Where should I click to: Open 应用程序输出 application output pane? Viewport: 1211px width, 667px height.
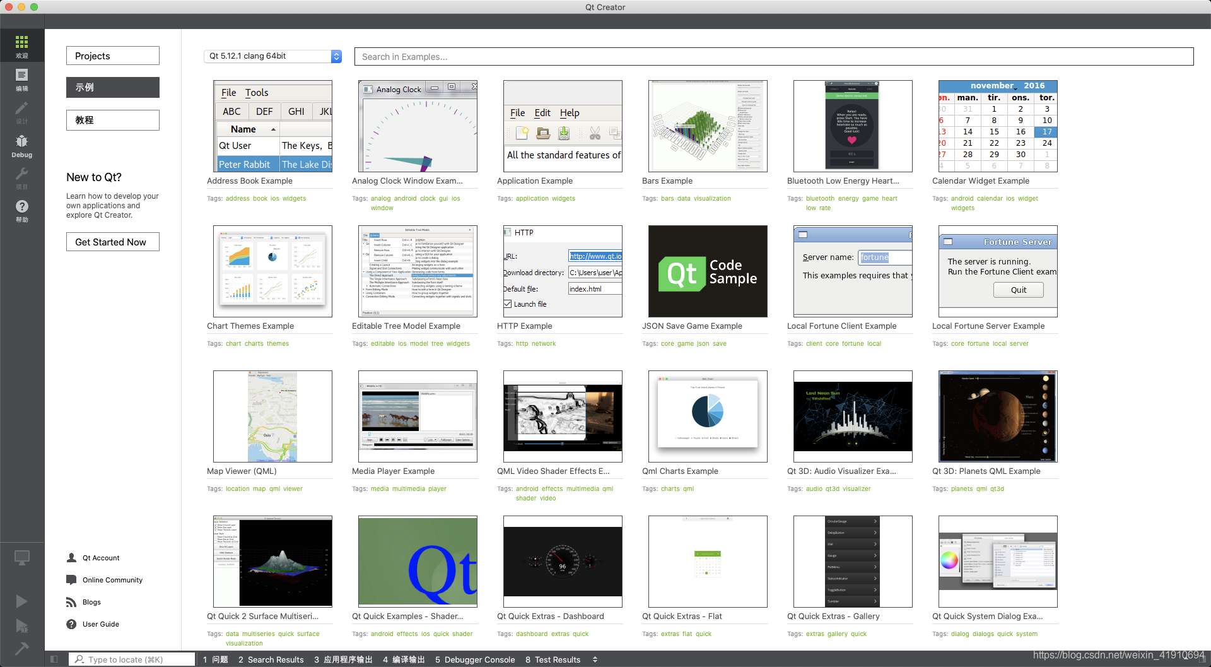(343, 659)
